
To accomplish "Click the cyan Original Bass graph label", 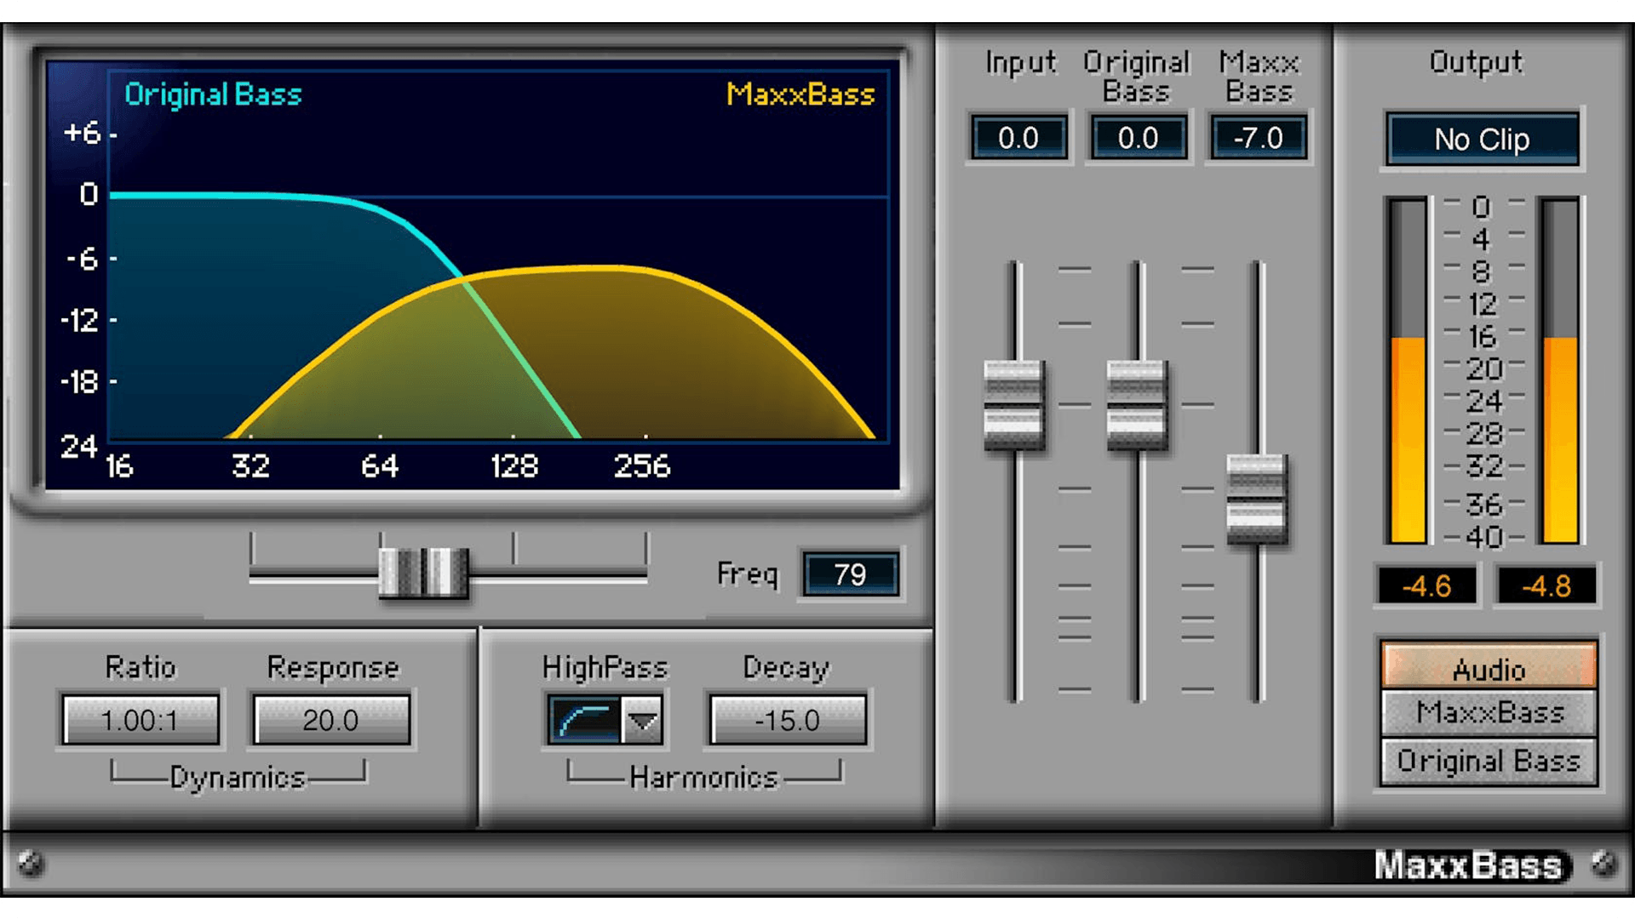I will [x=213, y=94].
